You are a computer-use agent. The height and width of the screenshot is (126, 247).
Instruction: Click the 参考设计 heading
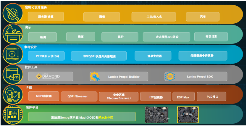click(x=30, y=47)
